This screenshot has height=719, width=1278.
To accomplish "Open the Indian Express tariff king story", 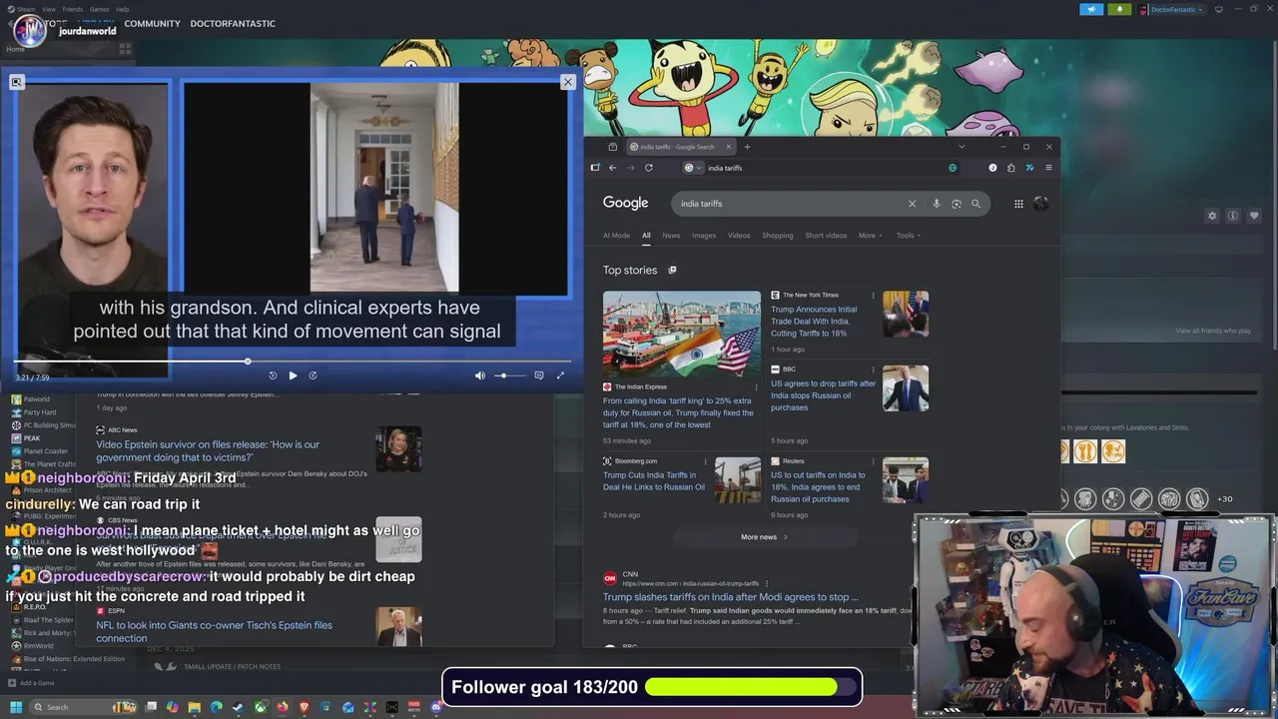I will [678, 412].
